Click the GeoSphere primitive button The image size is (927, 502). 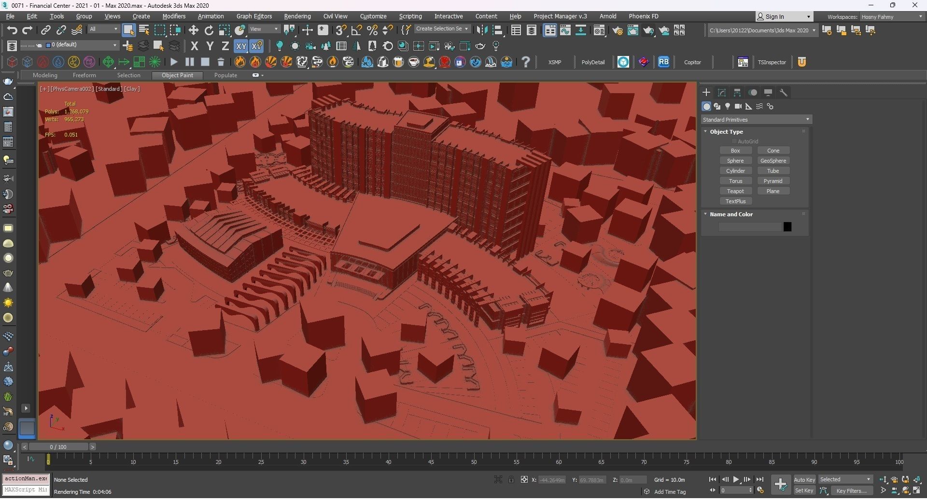773,161
